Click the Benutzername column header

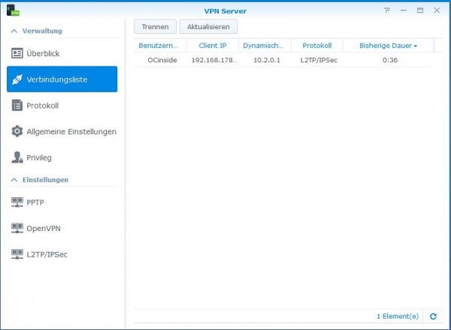[159, 46]
